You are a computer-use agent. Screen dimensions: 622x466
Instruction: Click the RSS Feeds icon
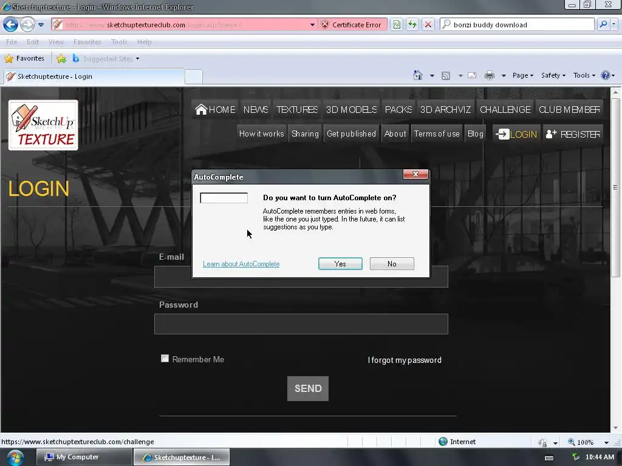point(446,75)
